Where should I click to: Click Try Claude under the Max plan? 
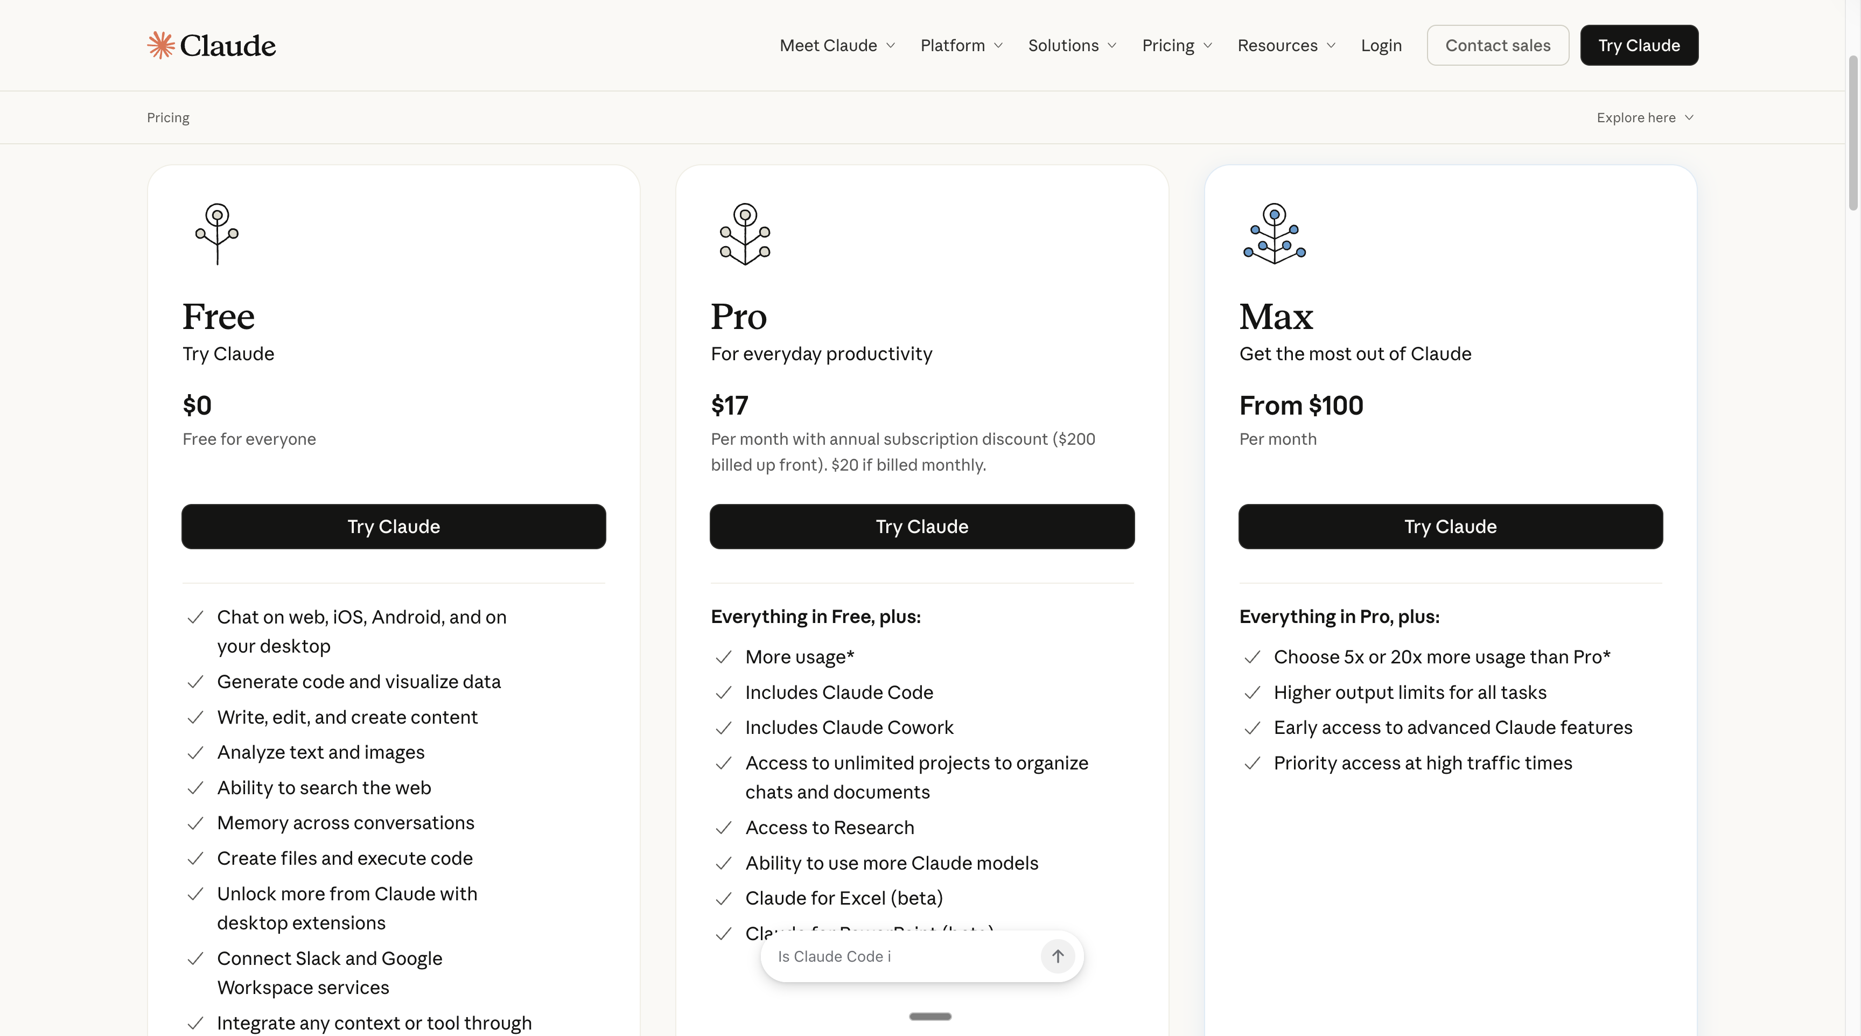coord(1450,527)
